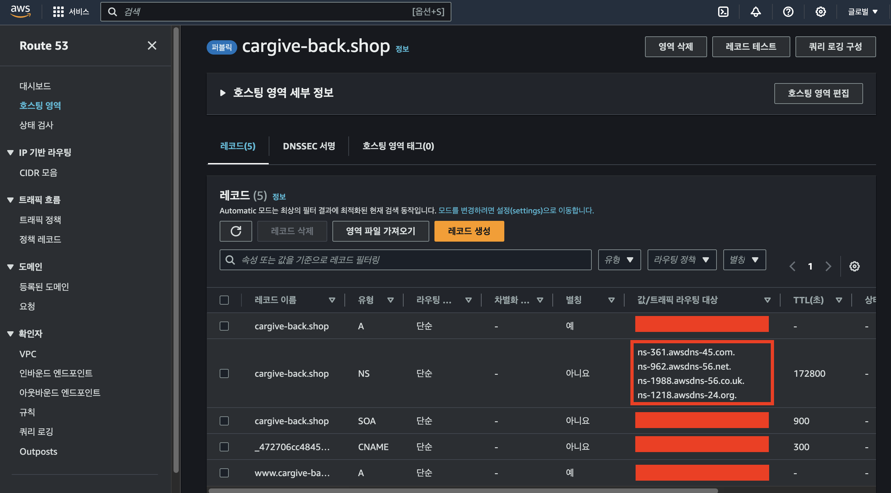Go to previous records page arrow
This screenshot has height=493, width=891.
pyautogui.click(x=793, y=266)
